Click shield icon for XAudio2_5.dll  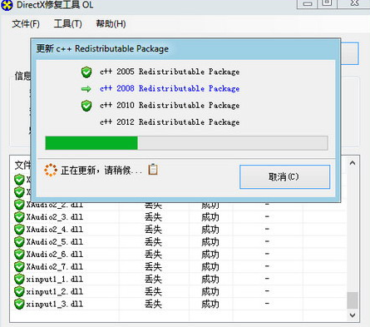[x=19, y=242]
